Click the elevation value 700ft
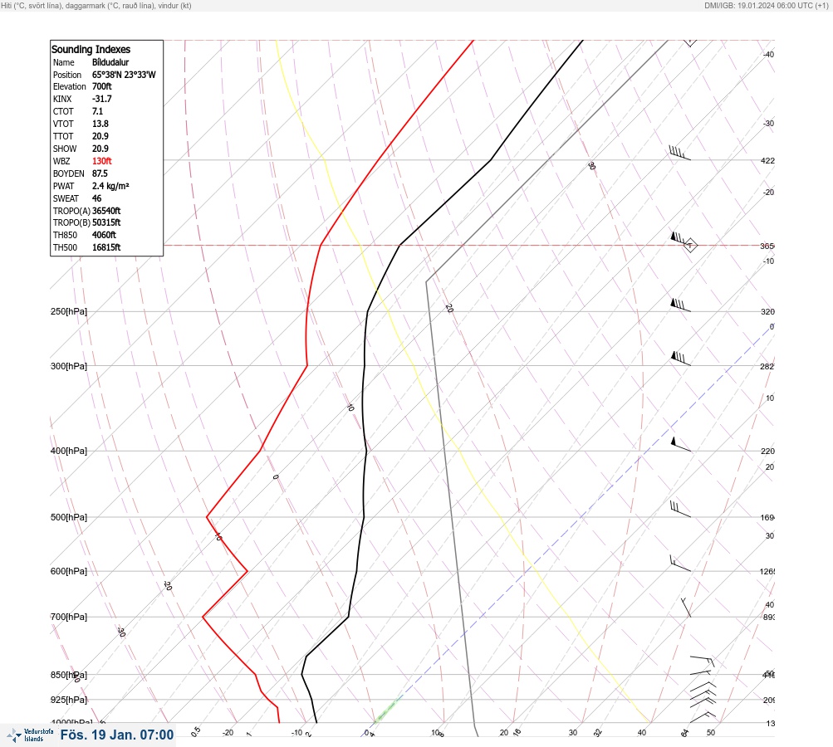The width and height of the screenshot is (833, 747). point(101,86)
